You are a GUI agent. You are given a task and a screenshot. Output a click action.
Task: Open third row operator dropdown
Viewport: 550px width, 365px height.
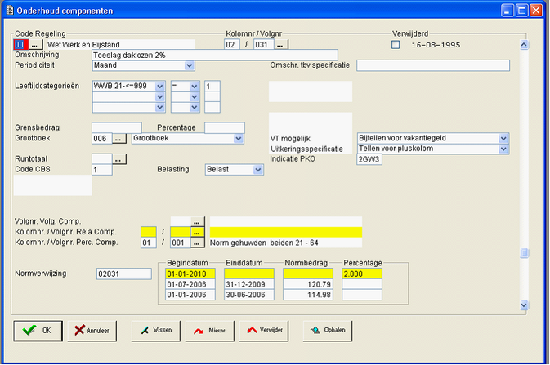pos(195,107)
